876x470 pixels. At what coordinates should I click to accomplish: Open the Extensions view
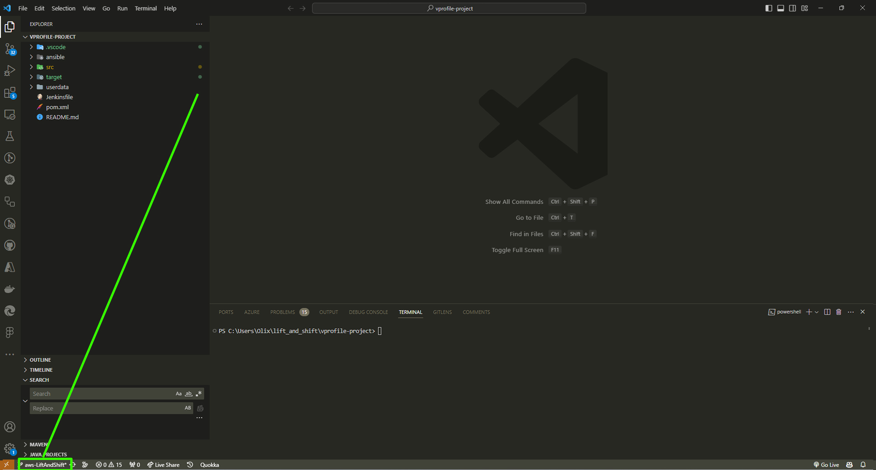(10, 93)
